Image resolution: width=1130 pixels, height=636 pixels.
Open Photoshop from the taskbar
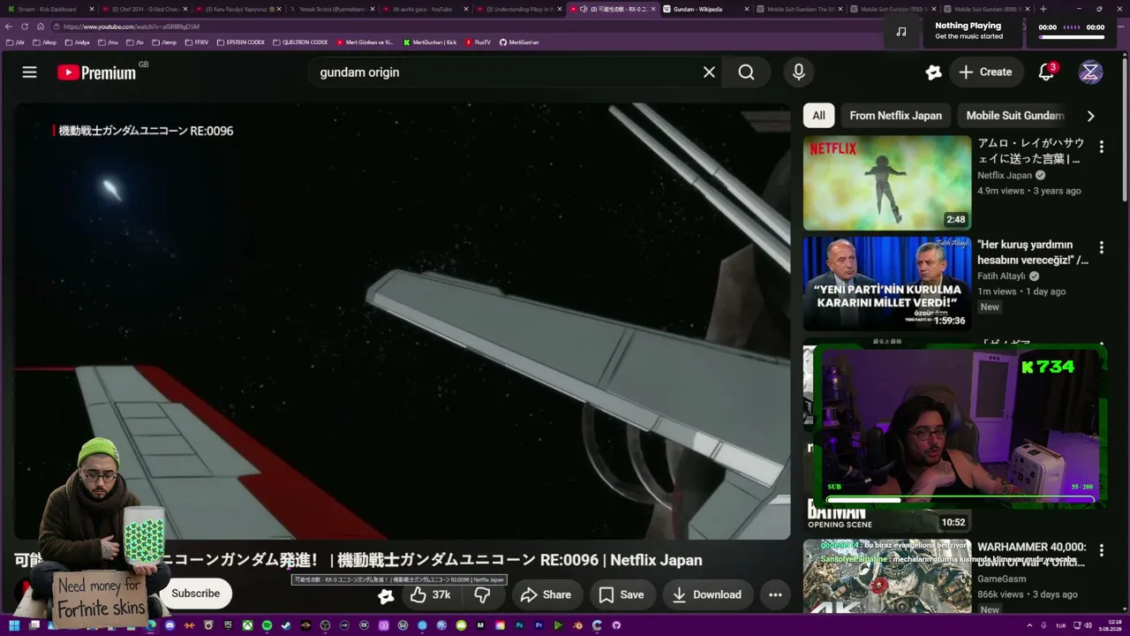519,625
